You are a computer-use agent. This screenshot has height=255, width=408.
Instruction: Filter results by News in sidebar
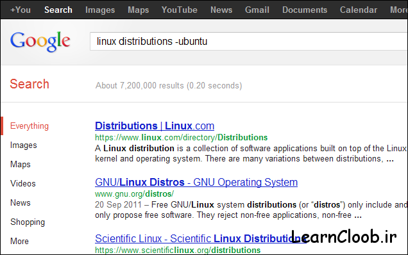[21, 202]
